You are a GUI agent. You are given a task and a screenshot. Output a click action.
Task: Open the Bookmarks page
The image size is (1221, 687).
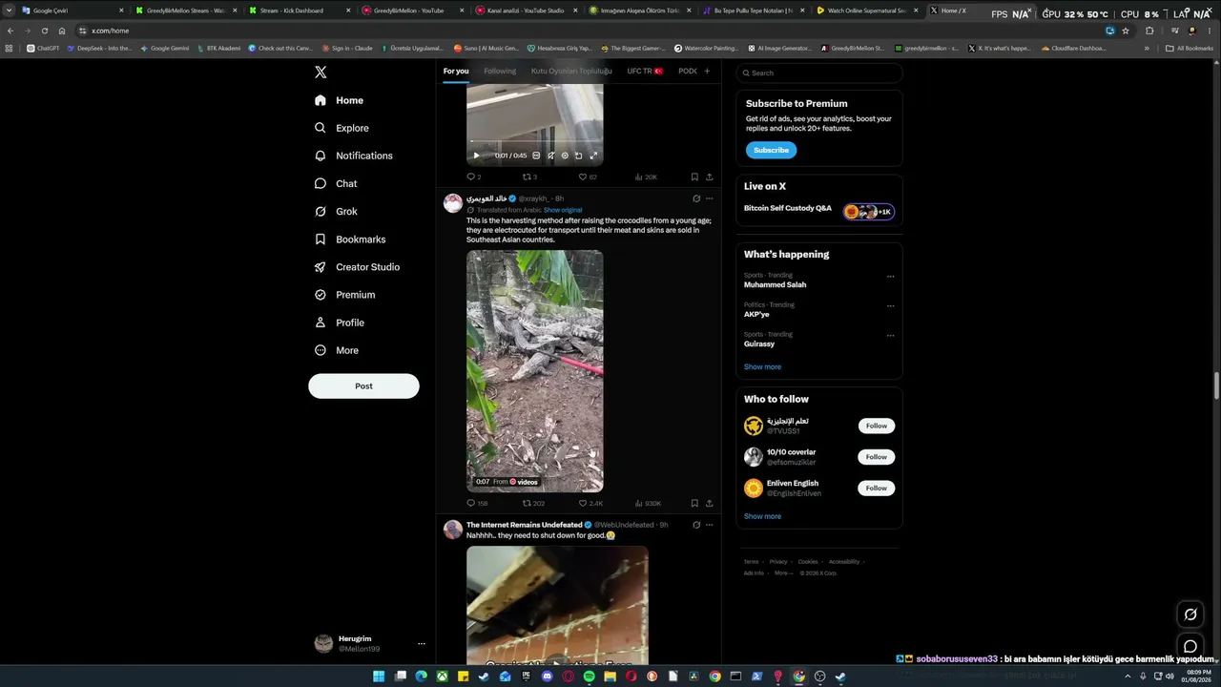(349, 239)
